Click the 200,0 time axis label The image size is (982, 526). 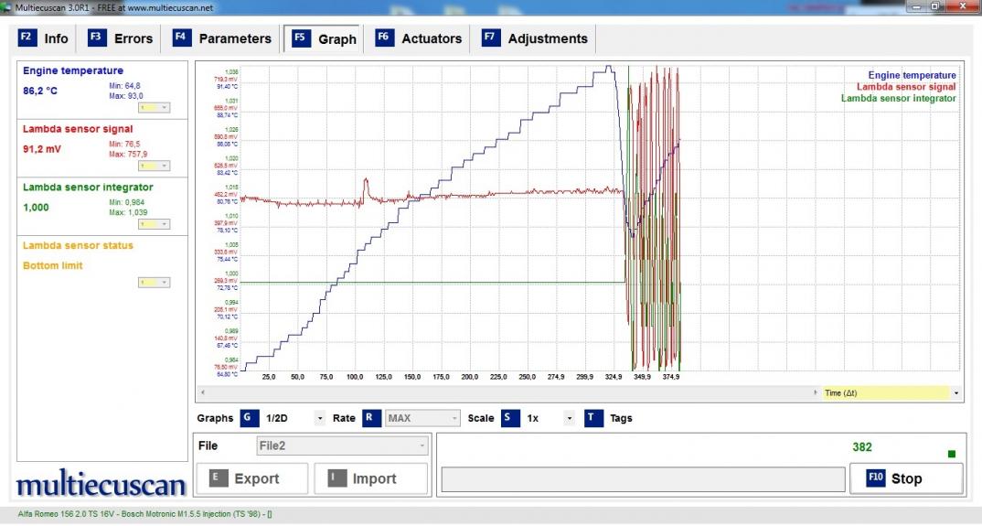click(470, 377)
